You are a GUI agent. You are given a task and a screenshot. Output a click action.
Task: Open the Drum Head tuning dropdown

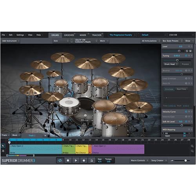click(171, 64)
